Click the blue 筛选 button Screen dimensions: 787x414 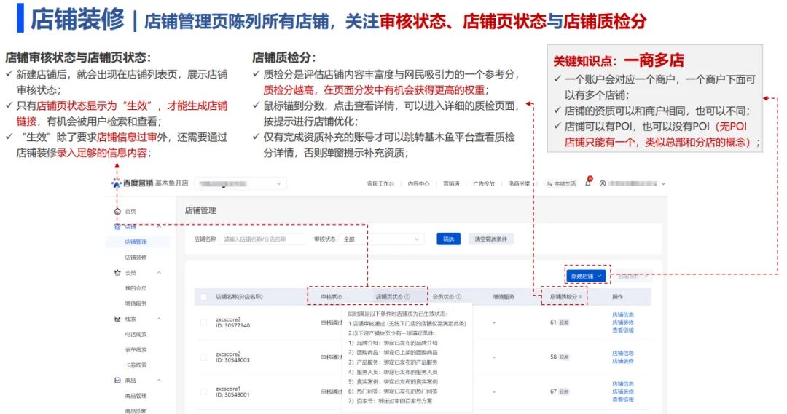click(448, 239)
